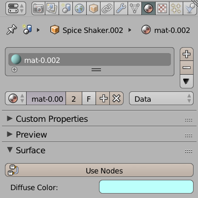The width and height of the screenshot is (198, 198).
Task: Select mat-0.002 material slot row
Action: [x=90, y=59]
